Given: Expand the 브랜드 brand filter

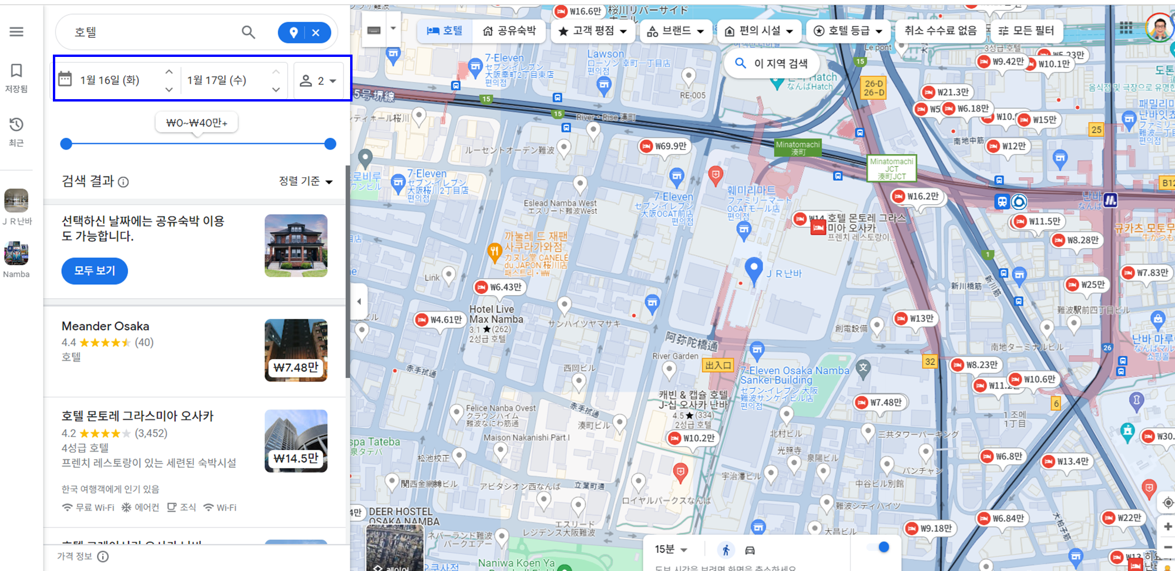Looking at the screenshot, I should (x=676, y=31).
